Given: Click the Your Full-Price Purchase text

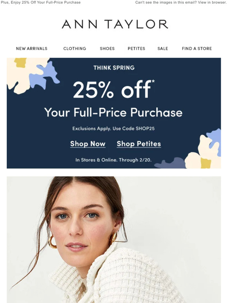Looking at the screenshot, I should tap(113, 112).
